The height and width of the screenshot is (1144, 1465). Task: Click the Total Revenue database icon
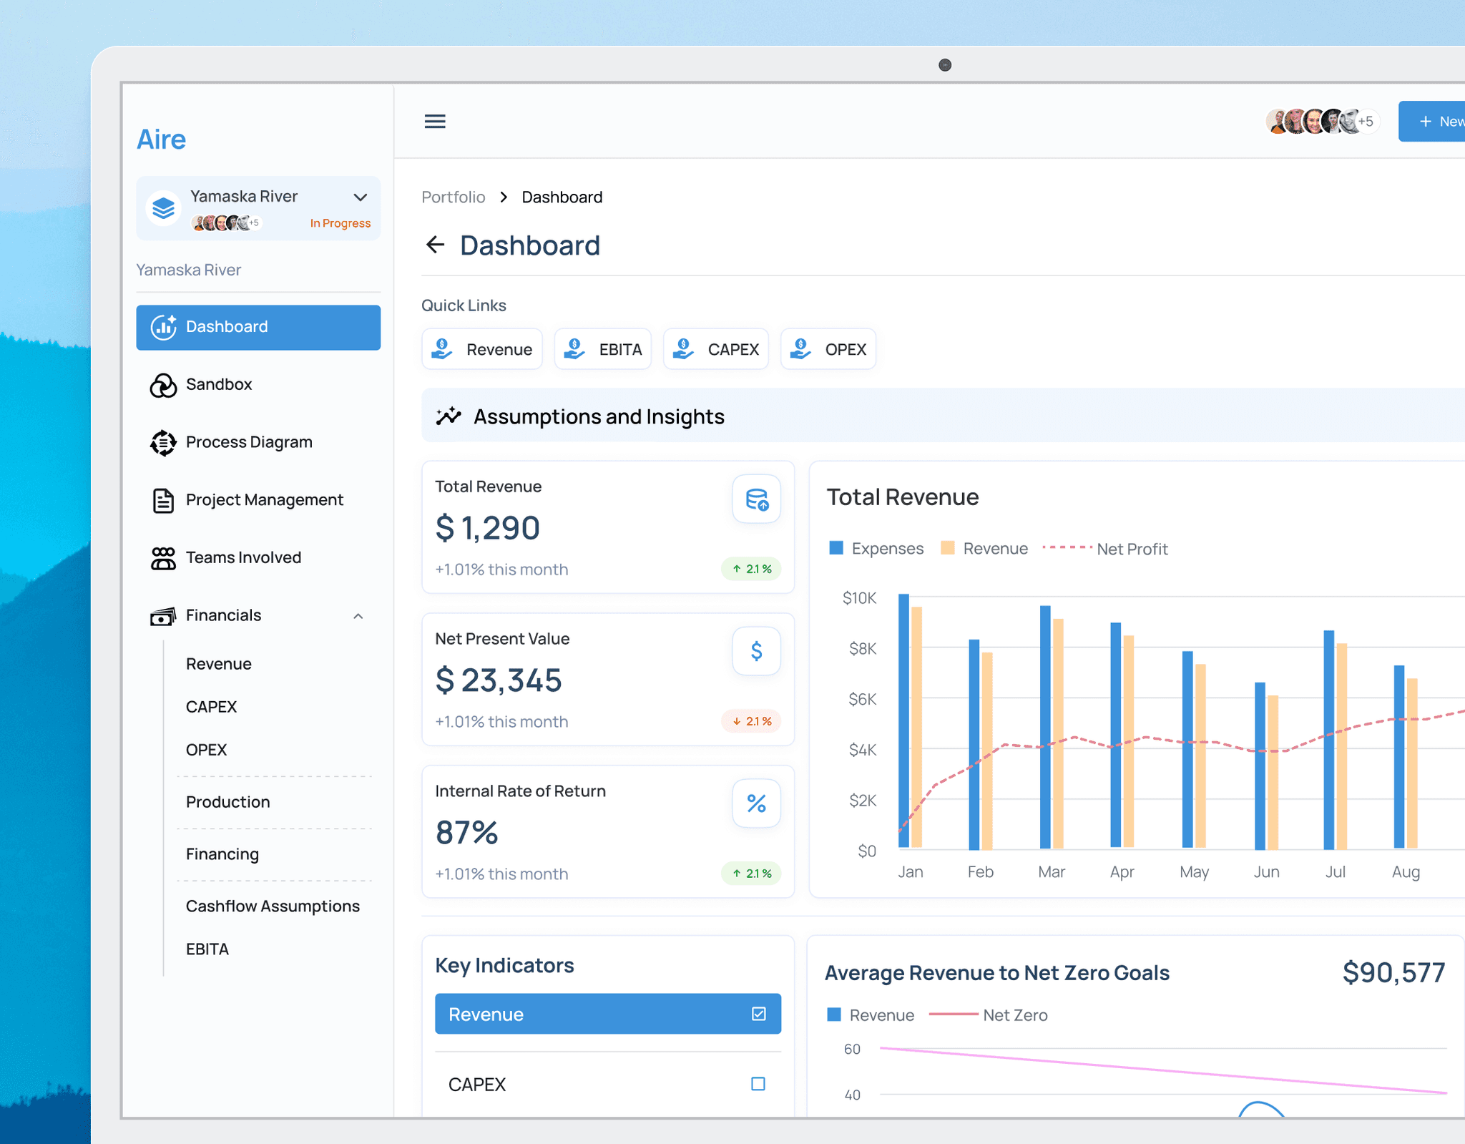[756, 499]
